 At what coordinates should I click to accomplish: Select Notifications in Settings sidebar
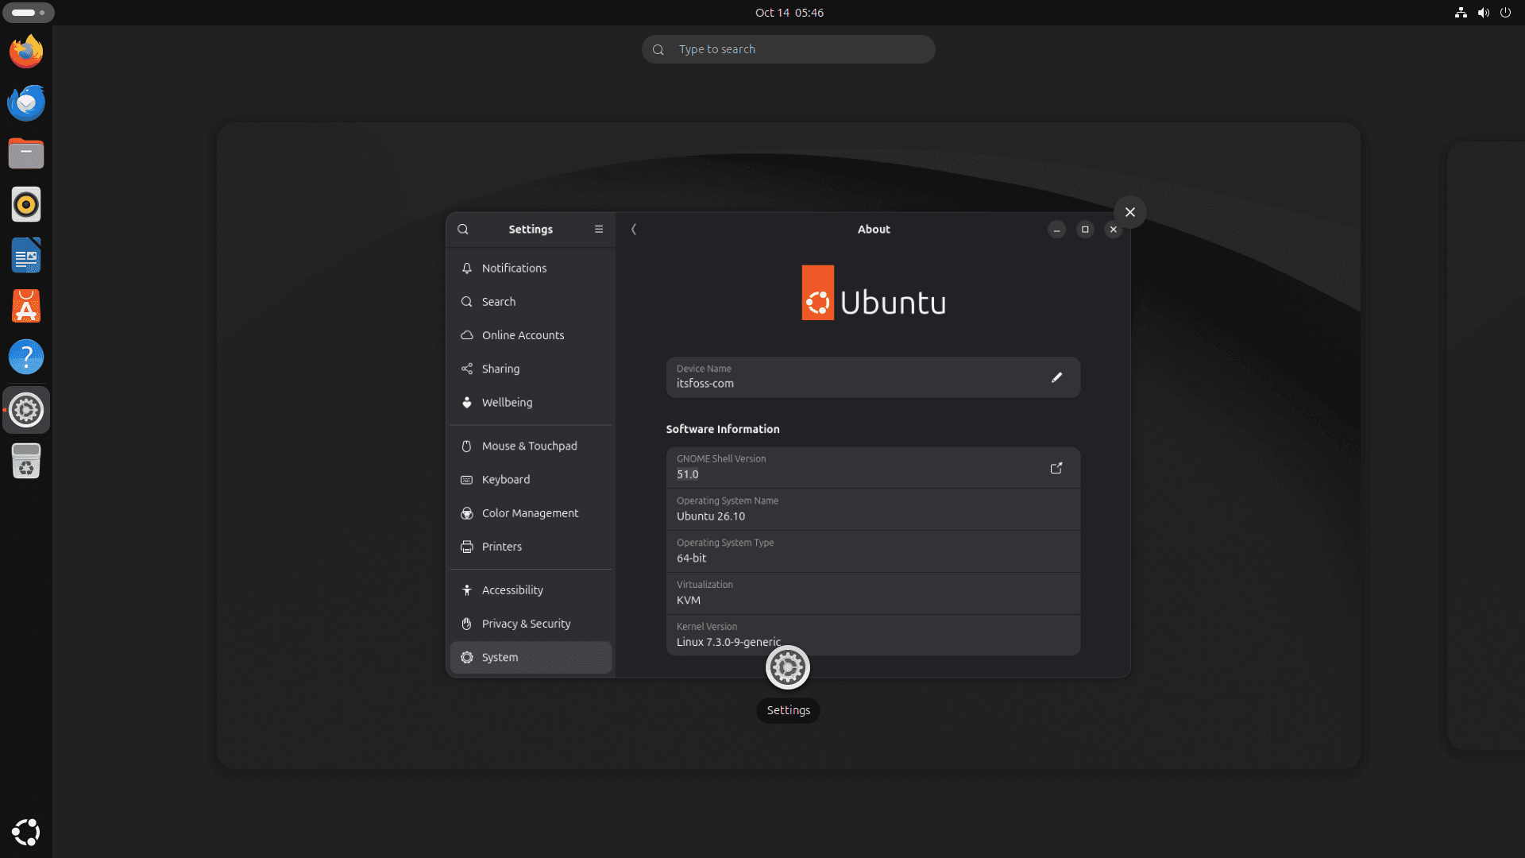pyautogui.click(x=531, y=269)
